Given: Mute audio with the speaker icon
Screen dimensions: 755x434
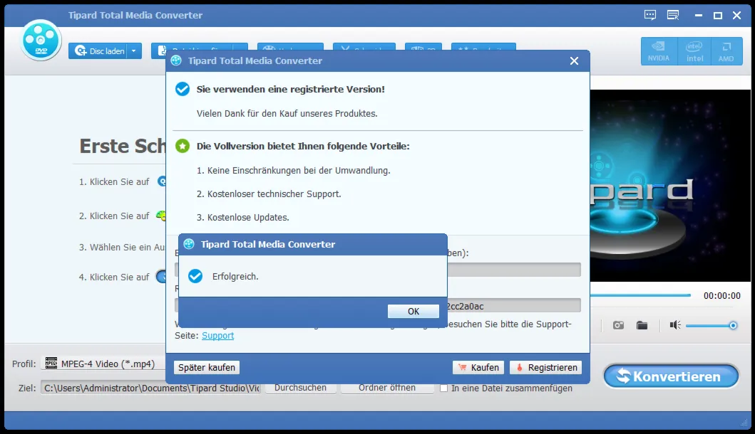Looking at the screenshot, I should click(675, 325).
